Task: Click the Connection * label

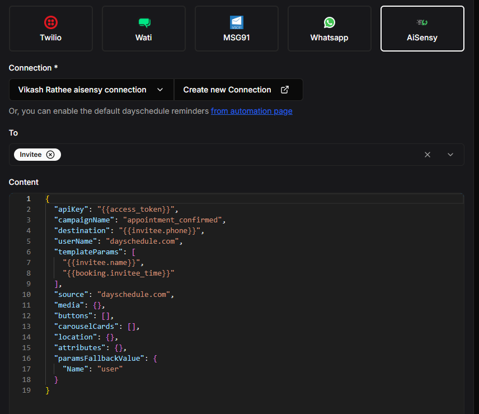Action: pyautogui.click(x=34, y=68)
